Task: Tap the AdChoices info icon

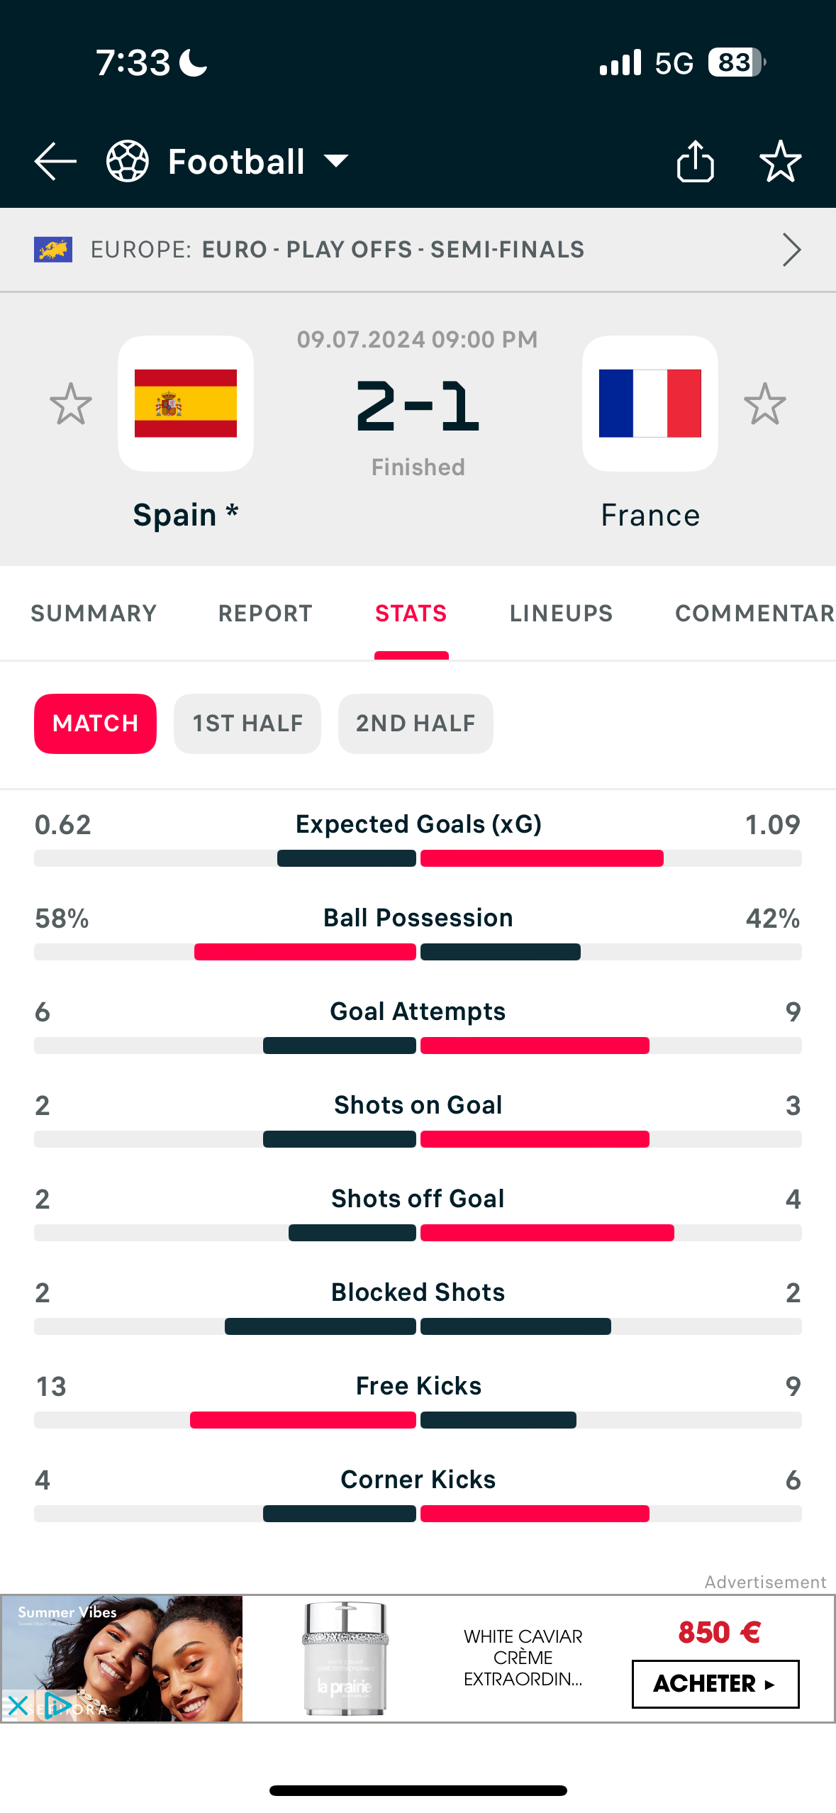Action: 57,1705
